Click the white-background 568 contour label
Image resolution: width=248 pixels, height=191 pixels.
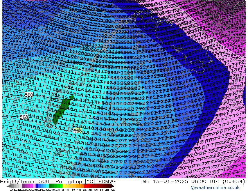(x=24, y=117)
